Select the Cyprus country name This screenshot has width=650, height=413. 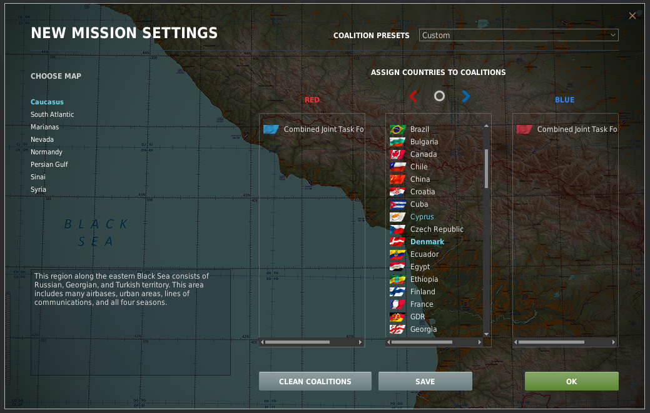point(422,217)
